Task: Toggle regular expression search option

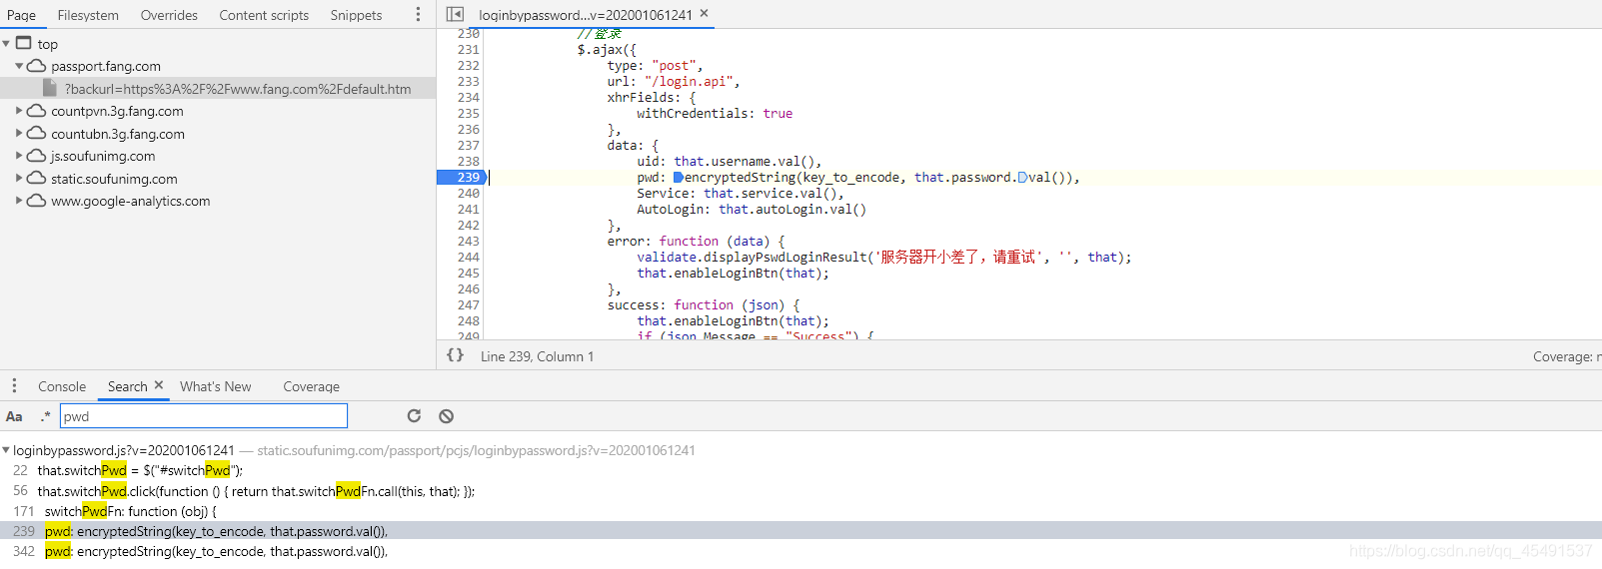Action: click(45, 416)
